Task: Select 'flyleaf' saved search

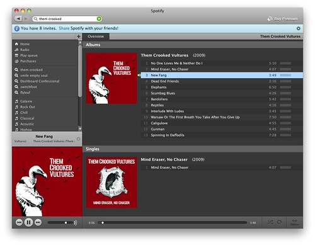Action: (x=23, y=92)
